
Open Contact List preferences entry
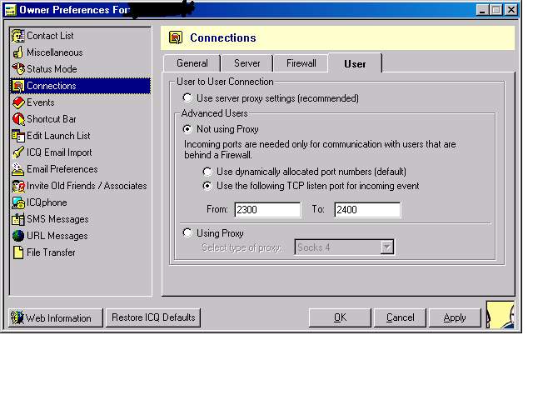50,36
